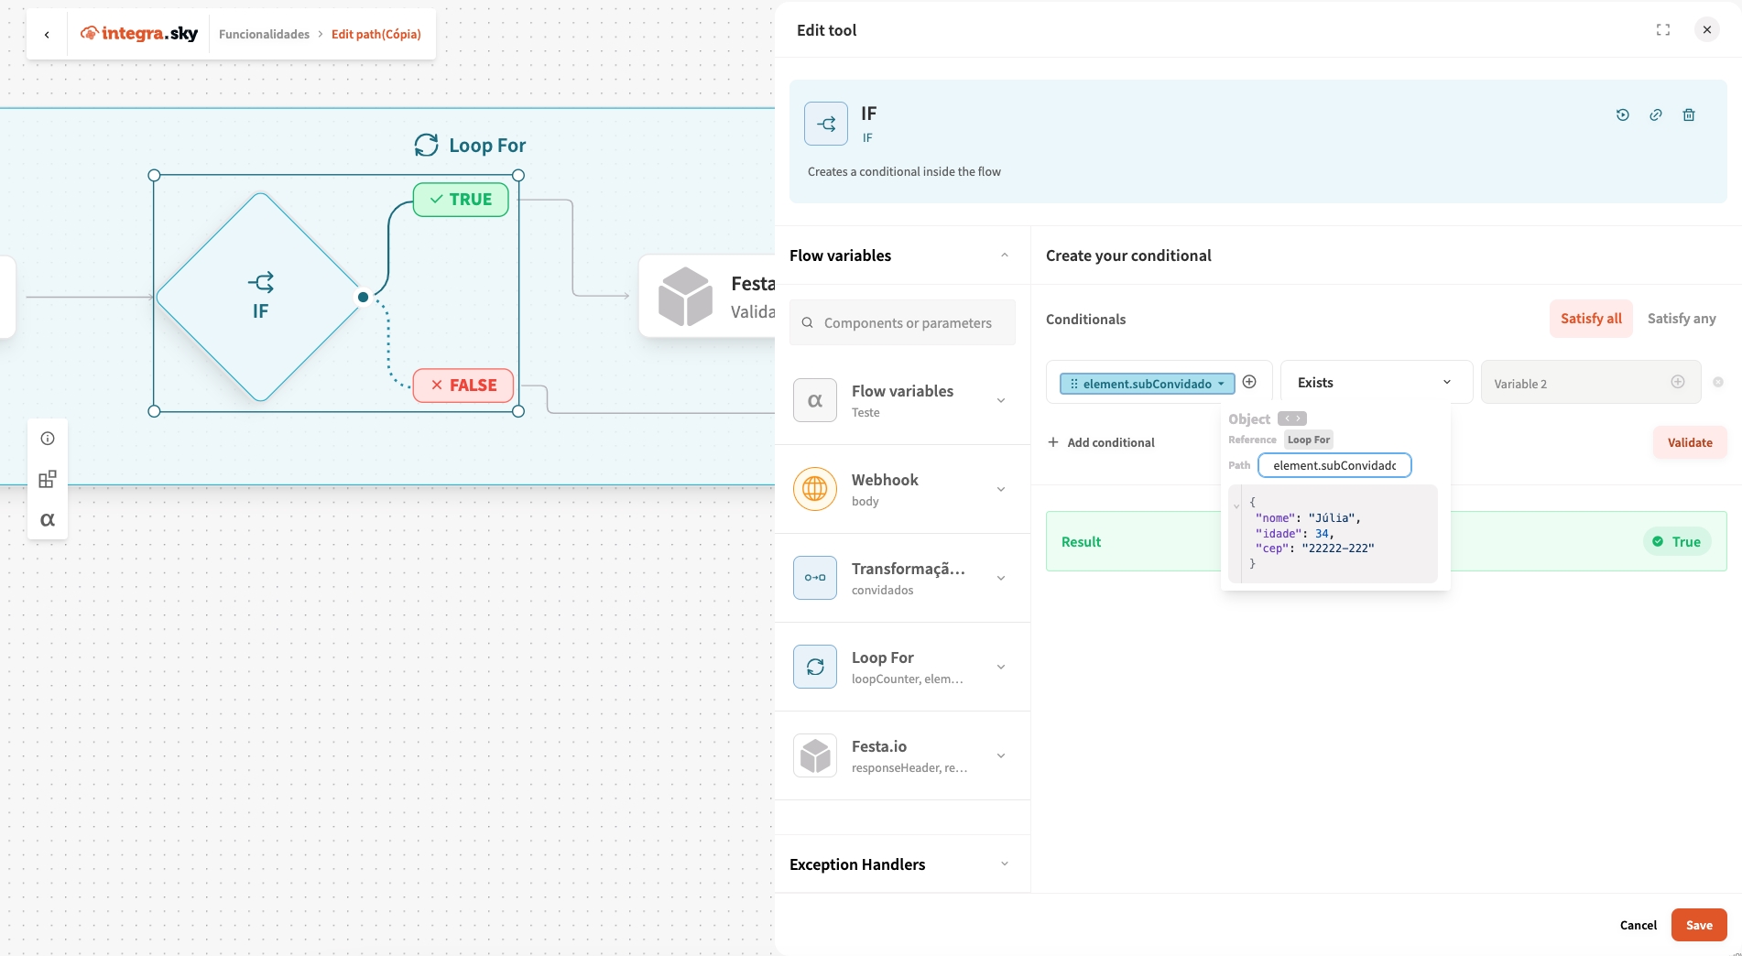Click the Components or parameters search field
The width and height of the screenshot is (1742, 956).
pos(907,323)
